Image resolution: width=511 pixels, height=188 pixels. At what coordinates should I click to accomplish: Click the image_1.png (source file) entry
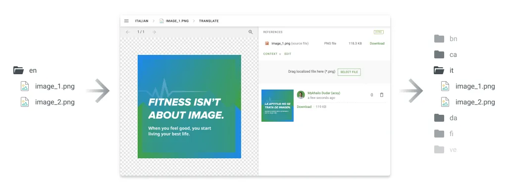[287, 44]
